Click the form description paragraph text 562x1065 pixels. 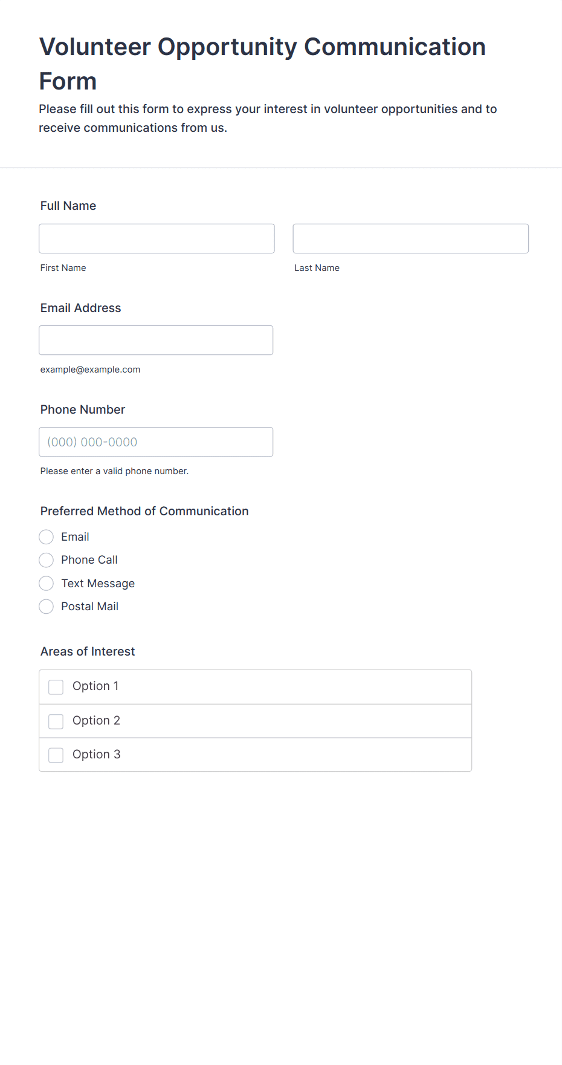[268, 118]
